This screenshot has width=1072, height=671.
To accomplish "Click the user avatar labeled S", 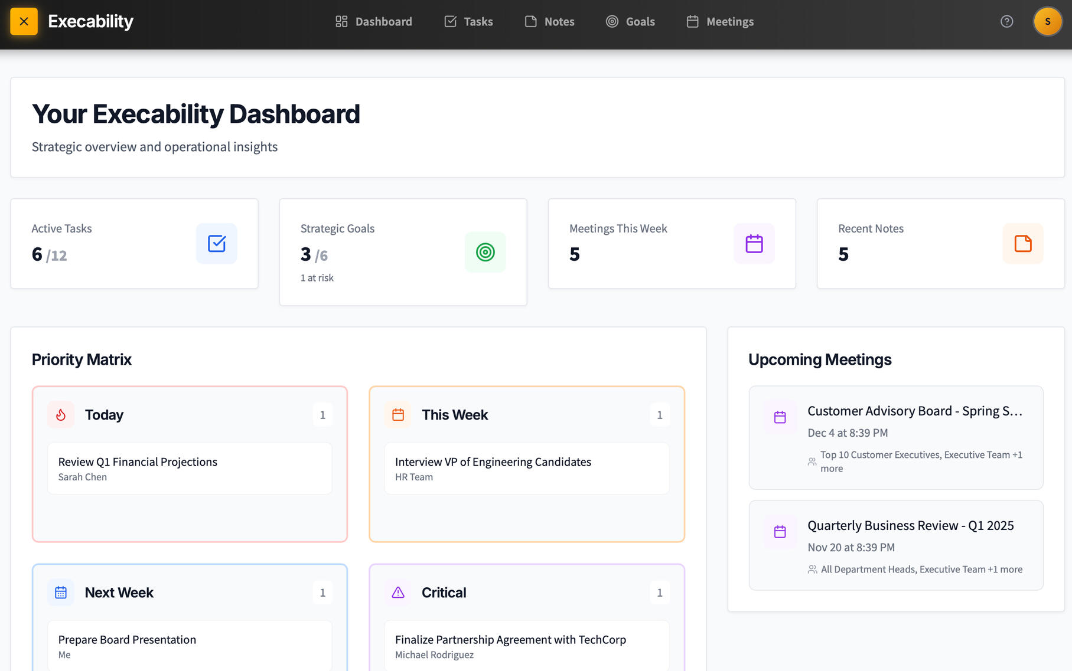I will 1047,22.
